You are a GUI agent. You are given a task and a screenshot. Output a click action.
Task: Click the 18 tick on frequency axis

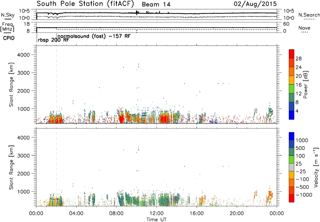pos(27,24)
